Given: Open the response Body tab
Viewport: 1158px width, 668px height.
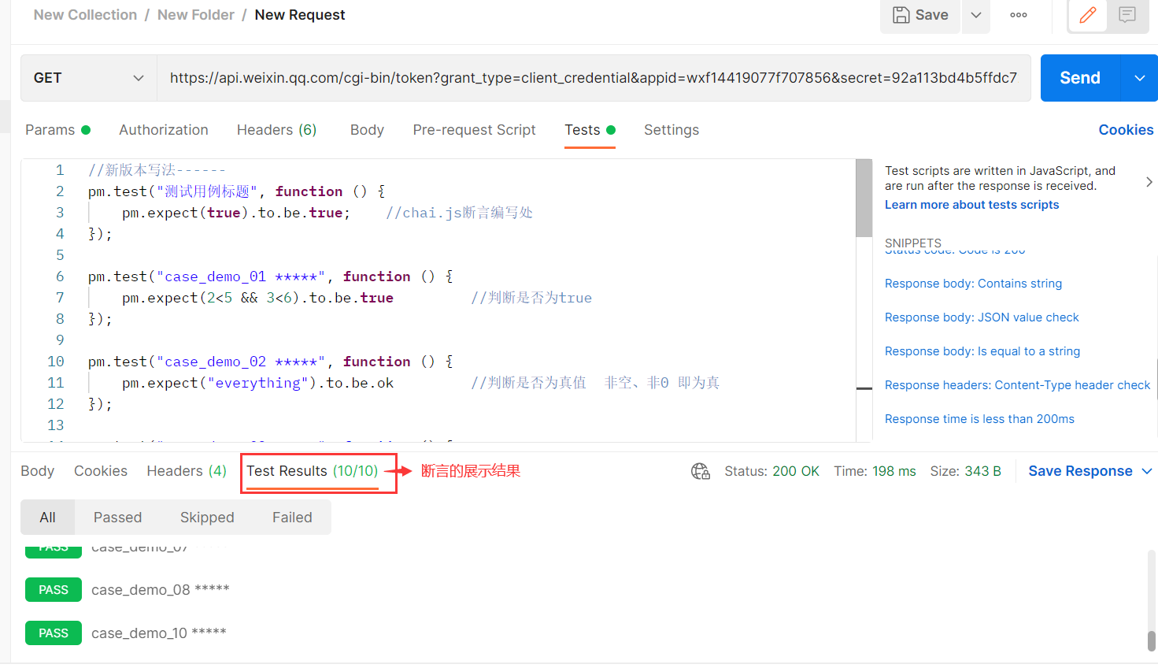Looking at the screenshot, I should [x=37, y=471].
